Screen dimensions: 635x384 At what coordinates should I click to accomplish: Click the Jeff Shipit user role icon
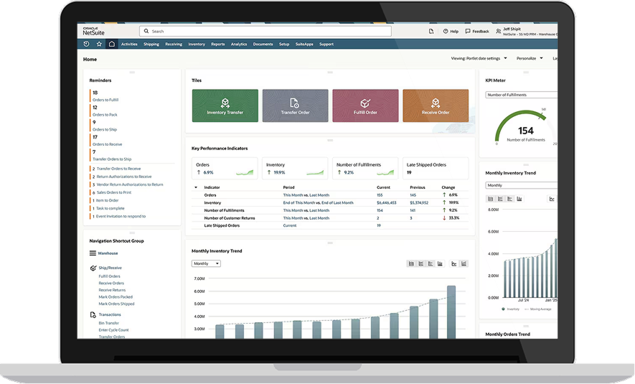[x=499, y=32]
